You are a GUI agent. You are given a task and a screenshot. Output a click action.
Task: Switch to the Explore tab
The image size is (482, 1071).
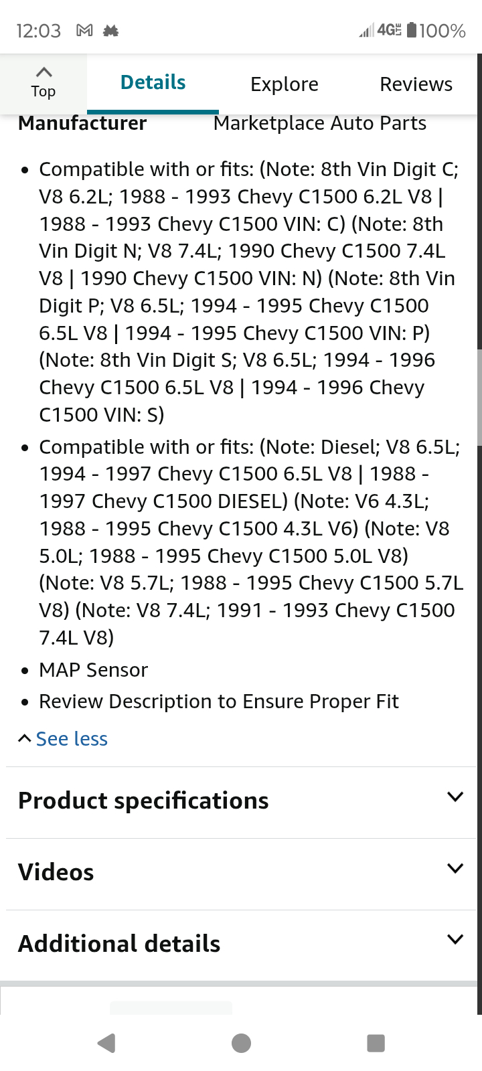(x=284, y=84)
